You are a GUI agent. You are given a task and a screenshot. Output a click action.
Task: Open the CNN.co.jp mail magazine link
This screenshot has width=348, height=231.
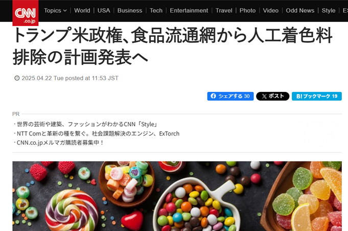(x=60, y=143)
